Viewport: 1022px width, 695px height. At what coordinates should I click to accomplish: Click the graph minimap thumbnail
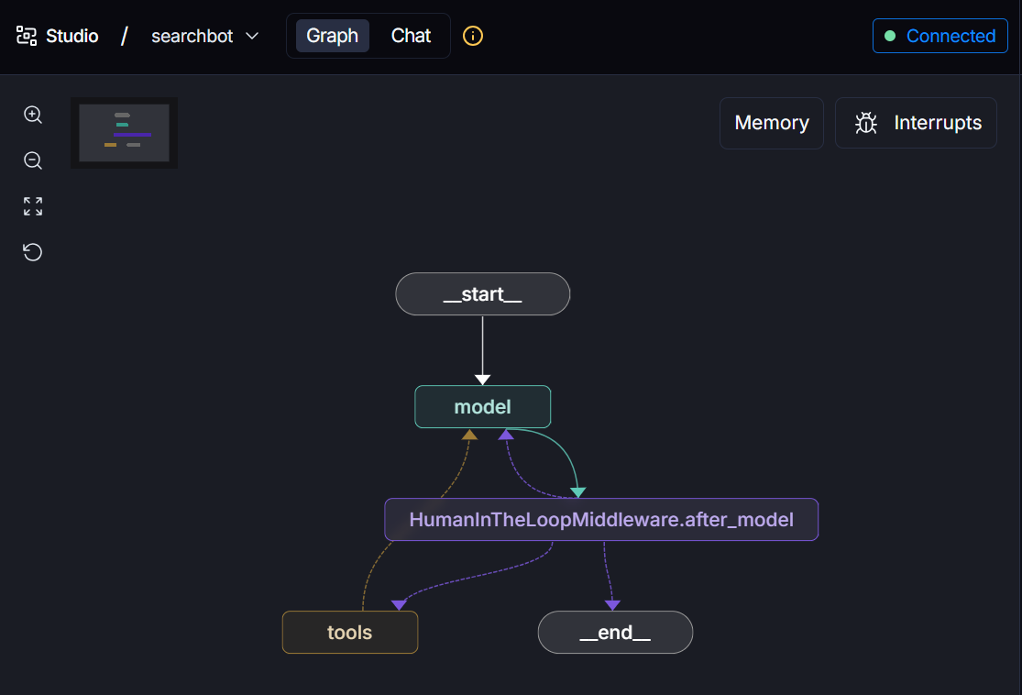click(x=124, y=133)
